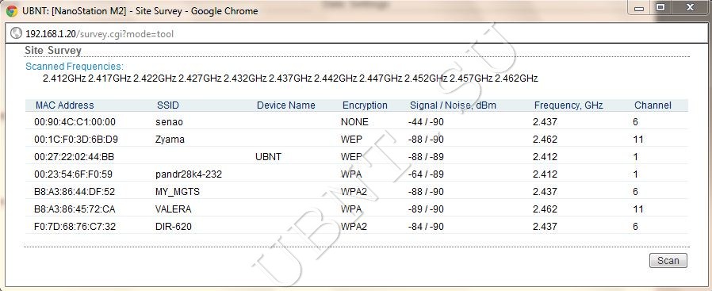Select the Zyama SSID entry
Screen dimensions: 712x291
(x=170, y=140)
